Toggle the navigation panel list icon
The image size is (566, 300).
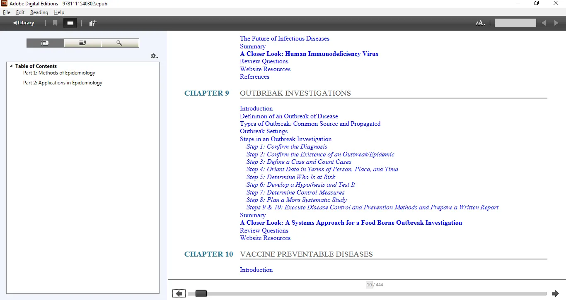pos(70,23)
